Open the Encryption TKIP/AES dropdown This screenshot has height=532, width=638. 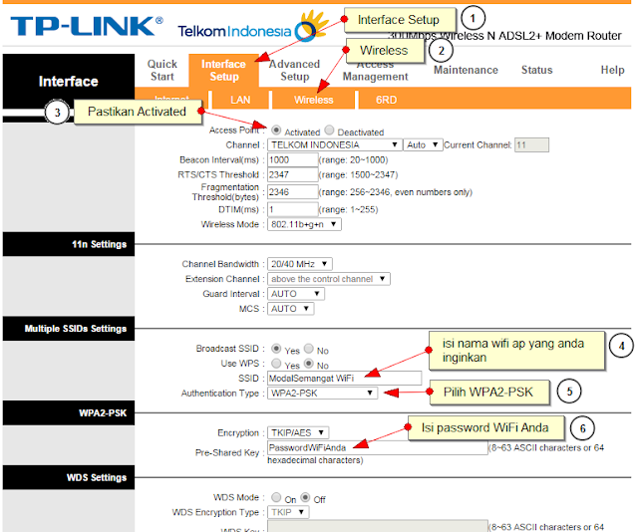click(x=298, y=432)
